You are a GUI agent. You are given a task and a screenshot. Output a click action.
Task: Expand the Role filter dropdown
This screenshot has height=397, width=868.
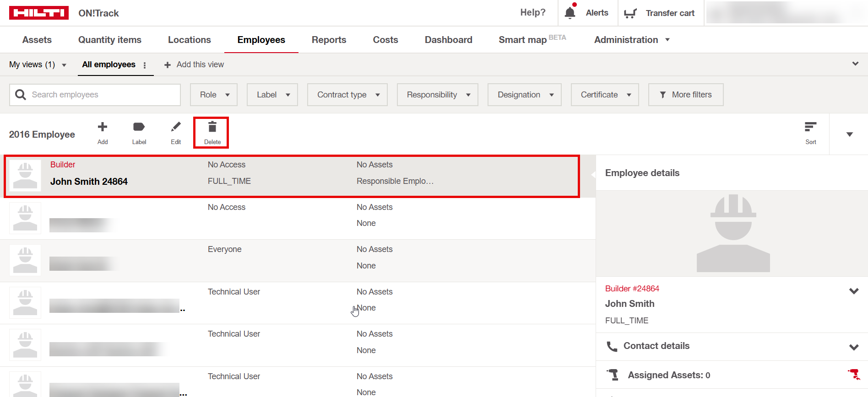pos(214,95)
